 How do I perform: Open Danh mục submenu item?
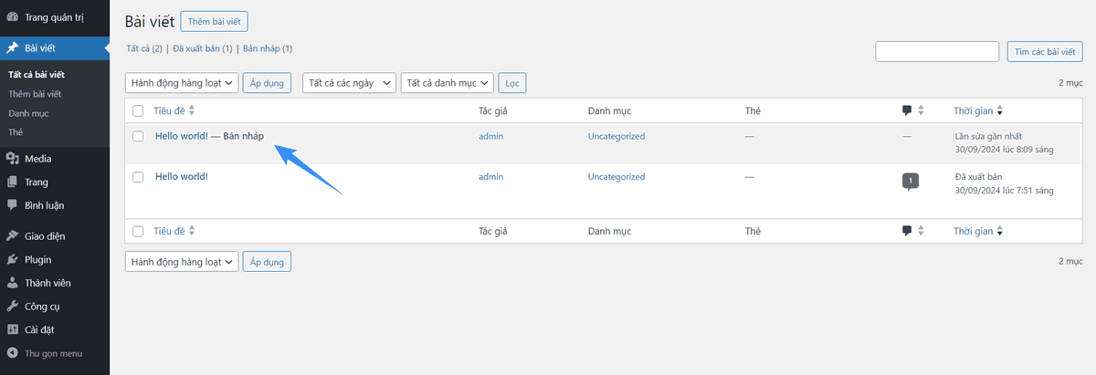tap(28, 113)
